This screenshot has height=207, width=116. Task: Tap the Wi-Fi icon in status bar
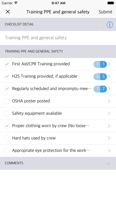[x=16, y=3]
